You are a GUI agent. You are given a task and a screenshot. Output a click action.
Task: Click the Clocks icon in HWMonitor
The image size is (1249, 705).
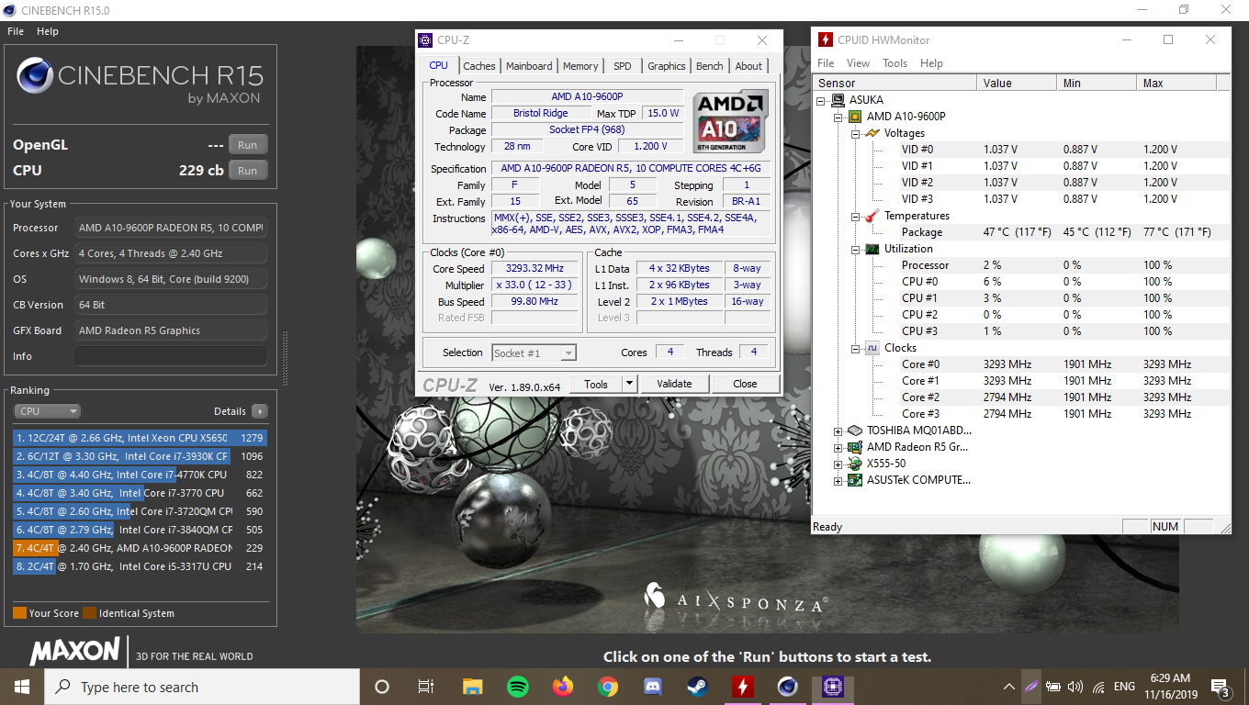pos(872,348)
